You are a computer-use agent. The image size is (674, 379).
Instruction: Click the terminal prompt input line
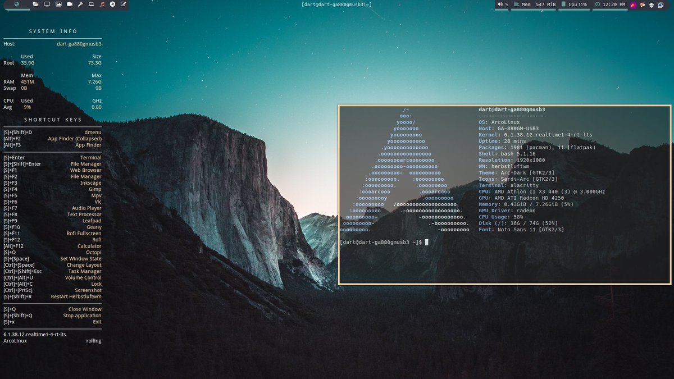[384, 242]
